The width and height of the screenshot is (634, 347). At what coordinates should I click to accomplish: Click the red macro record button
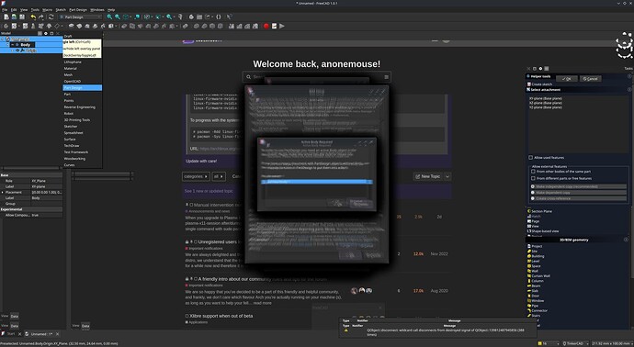pyautogui.click(x=266, y=26)
